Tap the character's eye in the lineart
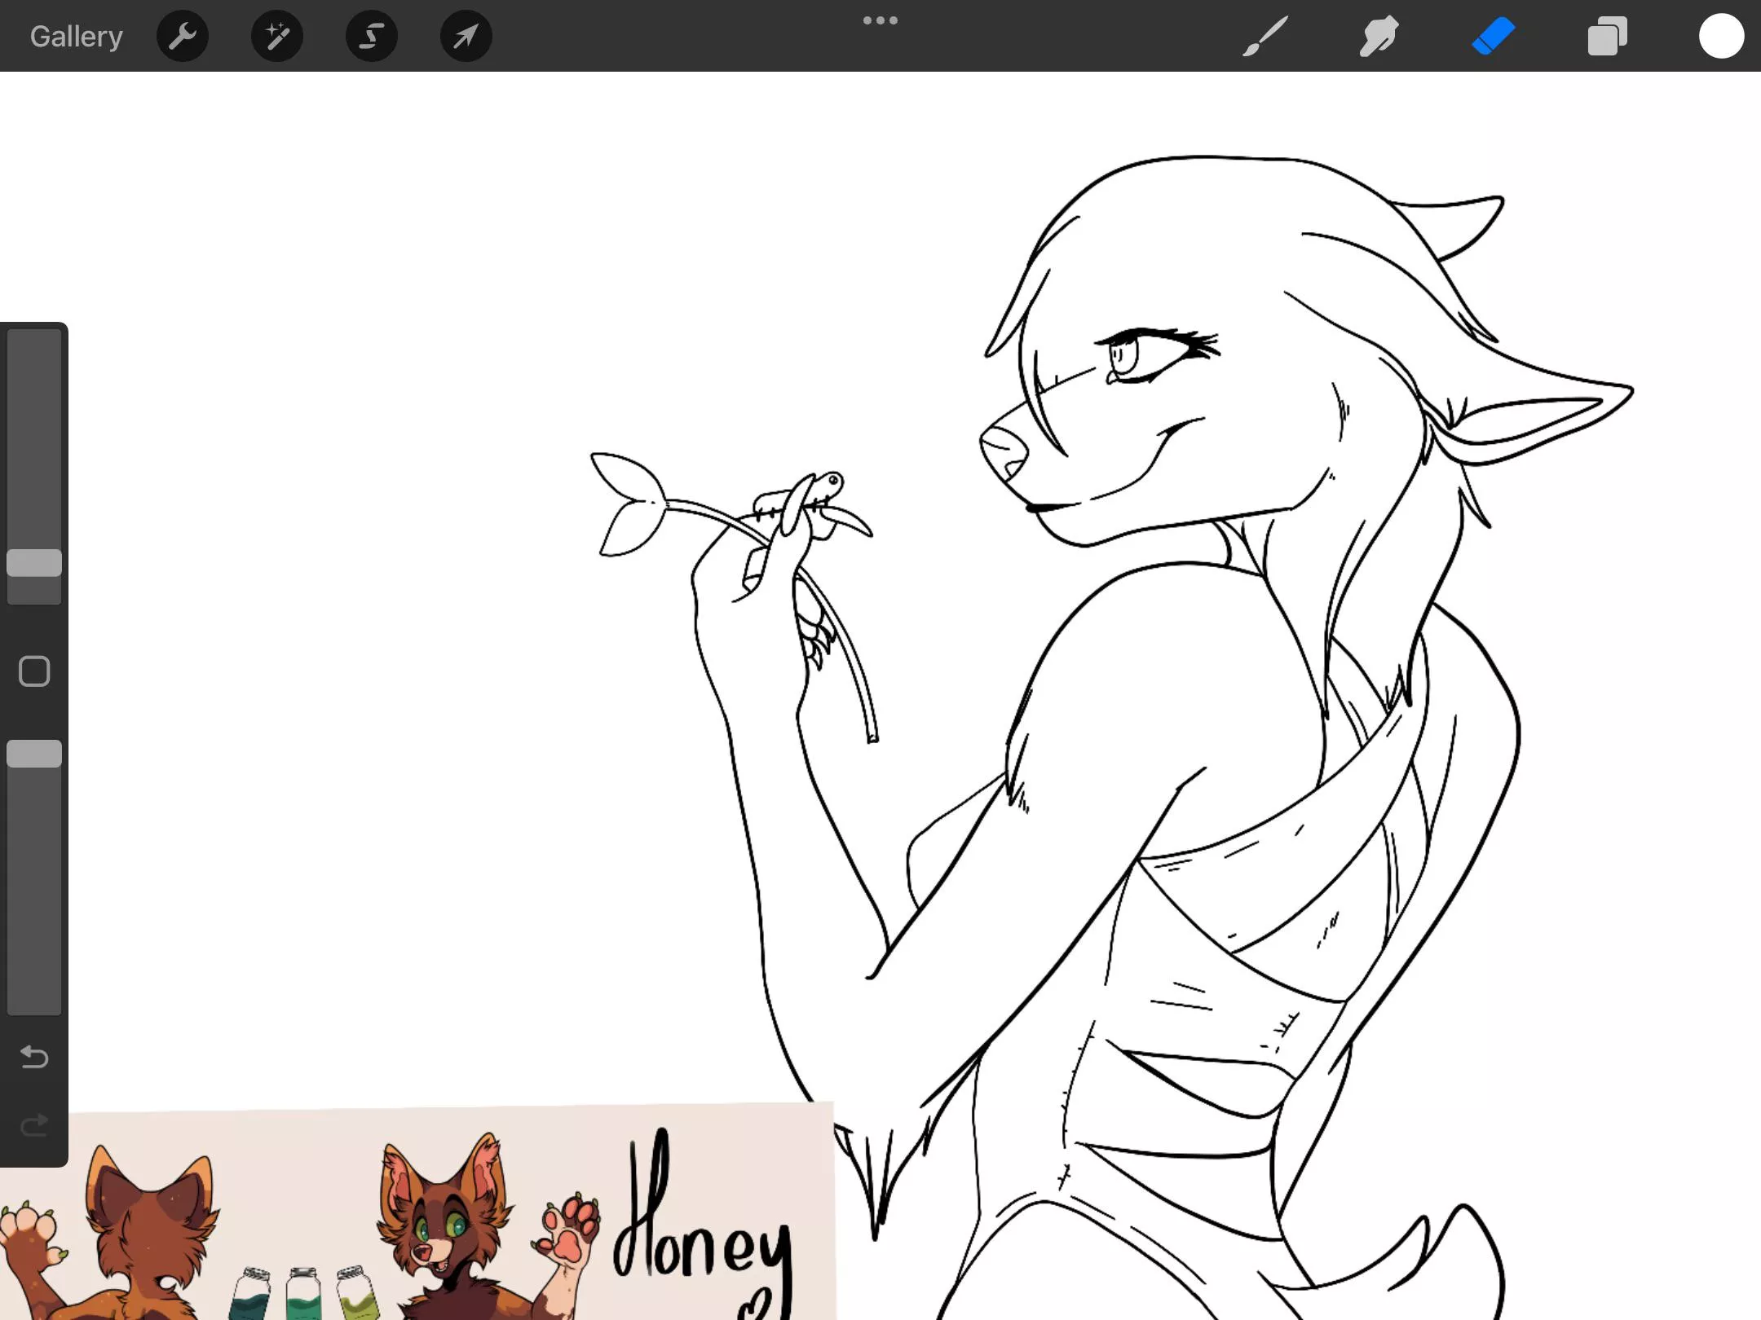 [x=1123, y=356]
